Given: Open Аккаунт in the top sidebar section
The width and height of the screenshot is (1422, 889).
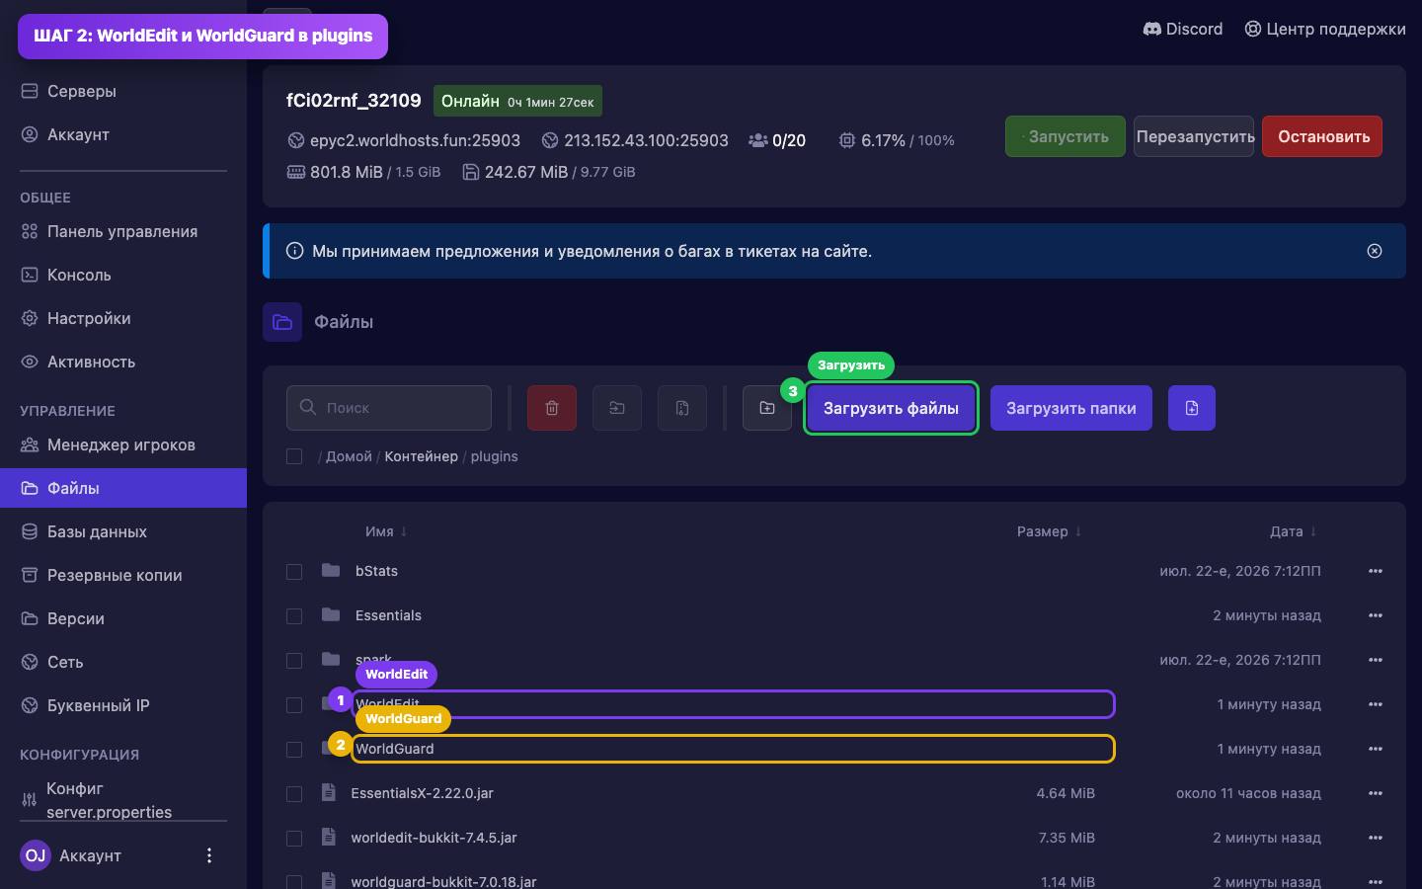Looking at the screenshot, I should (x=123, y=134).
